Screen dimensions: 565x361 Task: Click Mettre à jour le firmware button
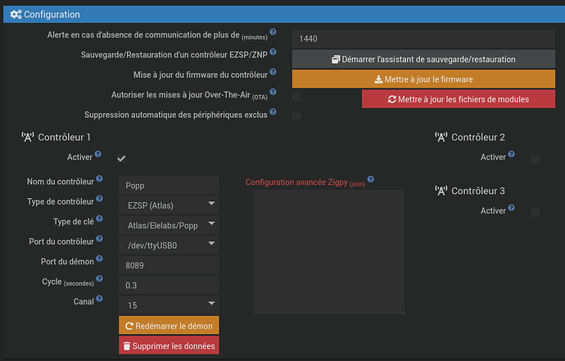point(423,79)
